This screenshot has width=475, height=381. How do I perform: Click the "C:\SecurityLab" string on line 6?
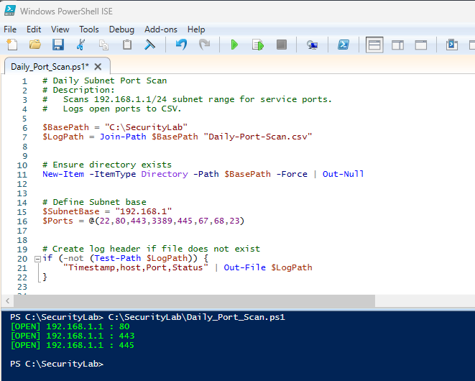pos(147,127)
